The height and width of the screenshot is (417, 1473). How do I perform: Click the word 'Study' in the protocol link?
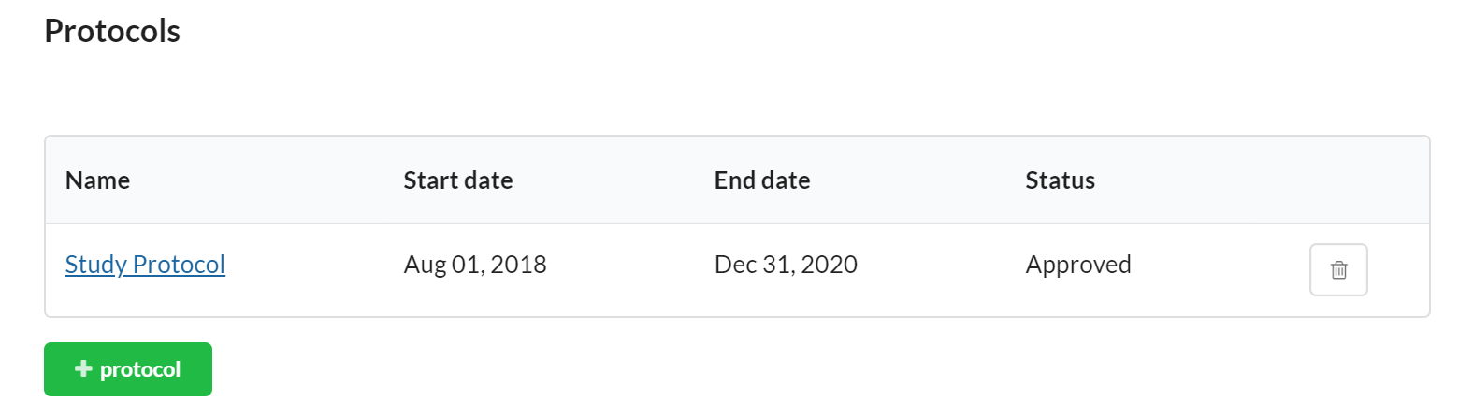pos(95,266)
